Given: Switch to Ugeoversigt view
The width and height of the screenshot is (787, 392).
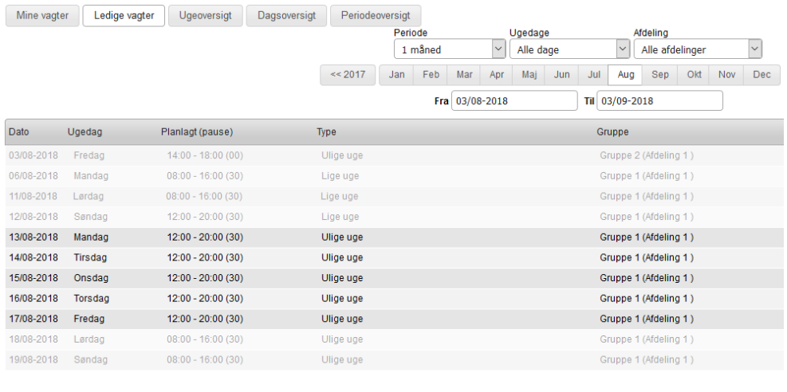Looking at the screenshot, I should click(x=205, y=16).
